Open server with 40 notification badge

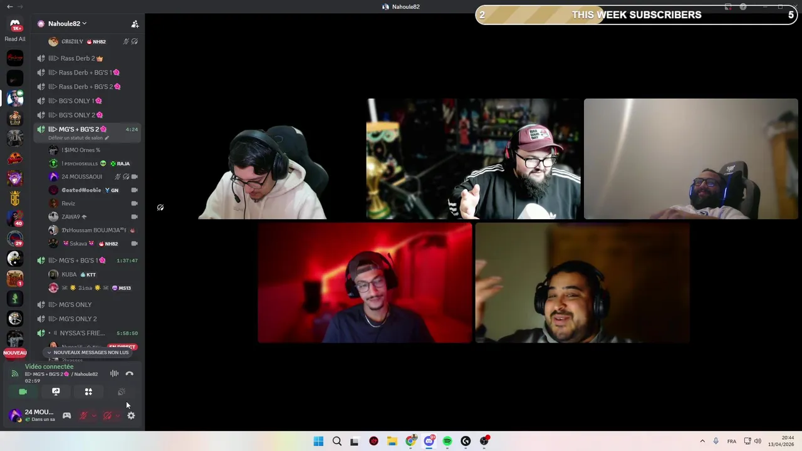[x=15, y=219]
